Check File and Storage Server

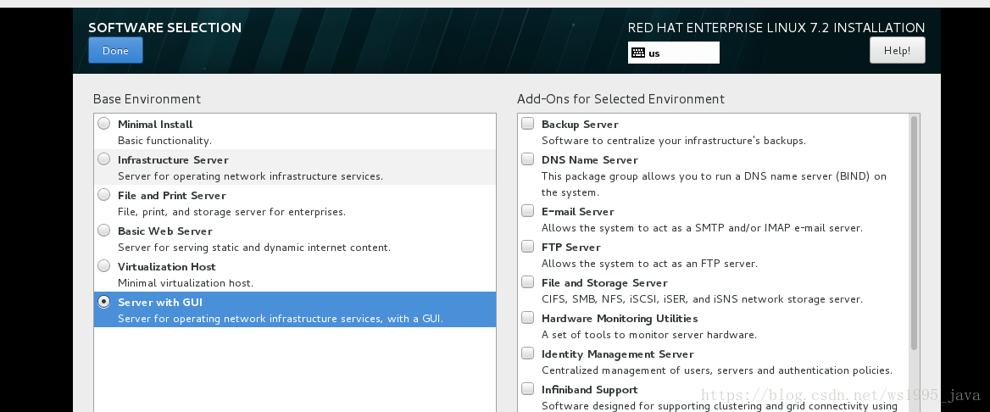[527, 281]
